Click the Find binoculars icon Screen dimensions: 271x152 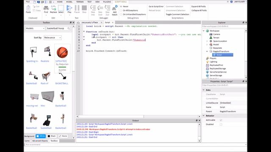46,8
